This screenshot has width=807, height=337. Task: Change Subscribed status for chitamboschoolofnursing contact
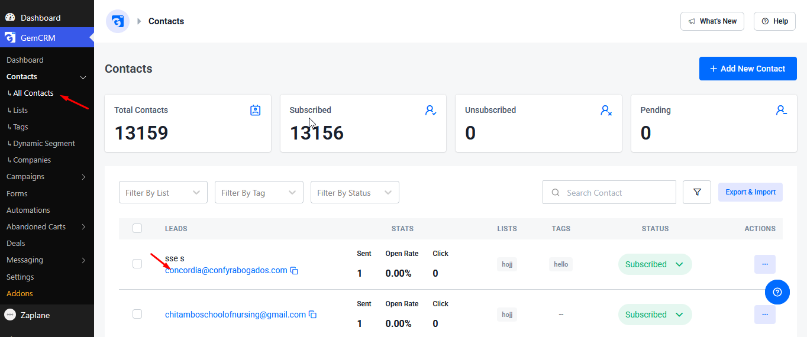(x=655, y=315)
